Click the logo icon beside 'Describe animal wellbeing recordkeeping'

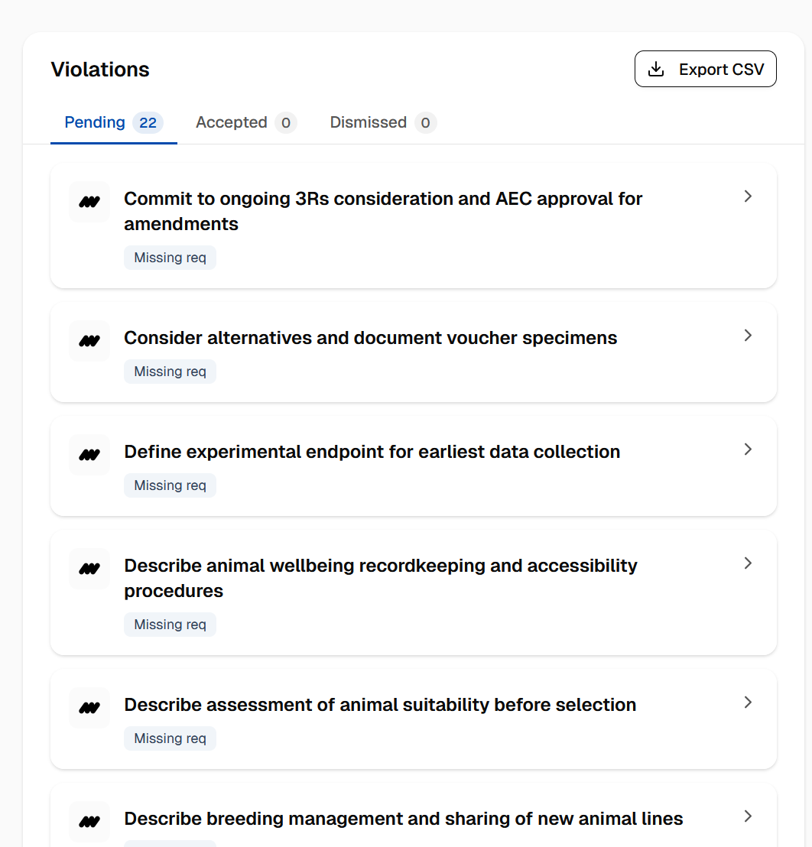(89, 569)
